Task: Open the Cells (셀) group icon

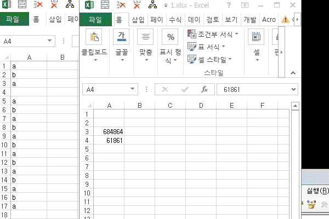Action: point(256,37)
